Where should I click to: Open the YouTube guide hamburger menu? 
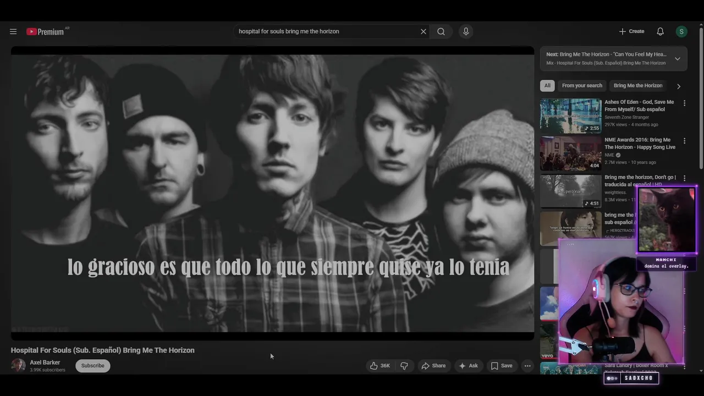(x=13, y=31)
